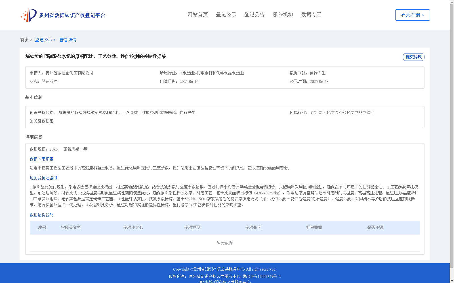Click the 查看详情 breadcrumb item
Screen dimensions: 454x283
coord(68,40)
